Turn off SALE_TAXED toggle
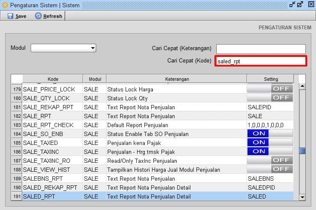 [270, 142]
